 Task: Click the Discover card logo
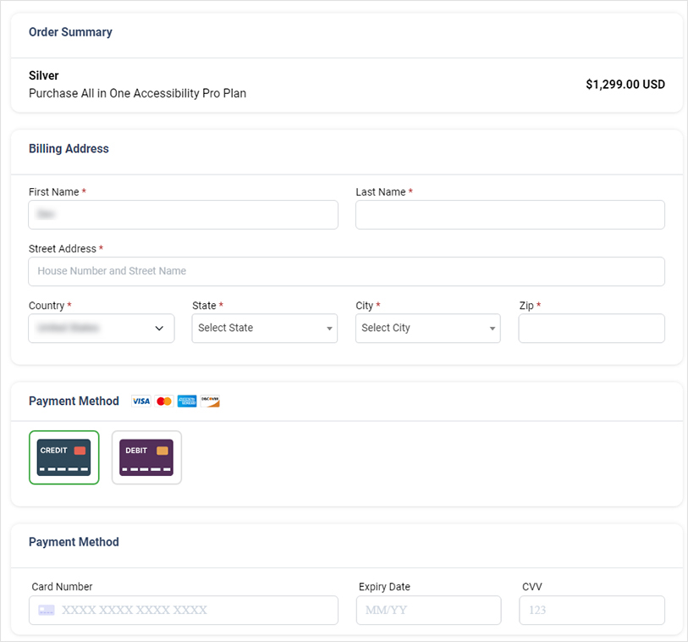(209, 401)
